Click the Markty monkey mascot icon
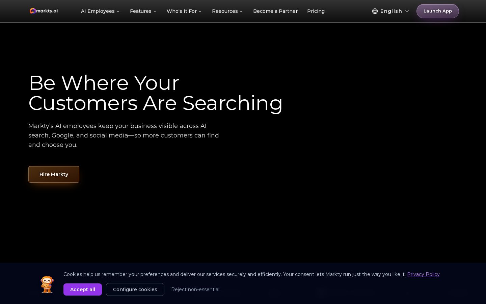This screenshot has height=304, width=486. pos(47,284)
